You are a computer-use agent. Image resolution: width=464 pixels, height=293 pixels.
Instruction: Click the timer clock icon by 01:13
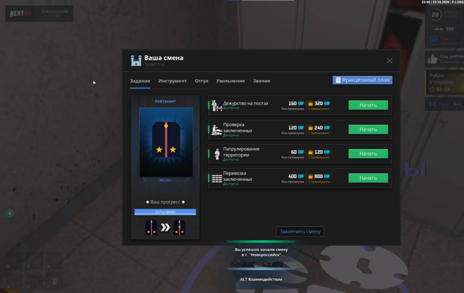pos(432,89)
